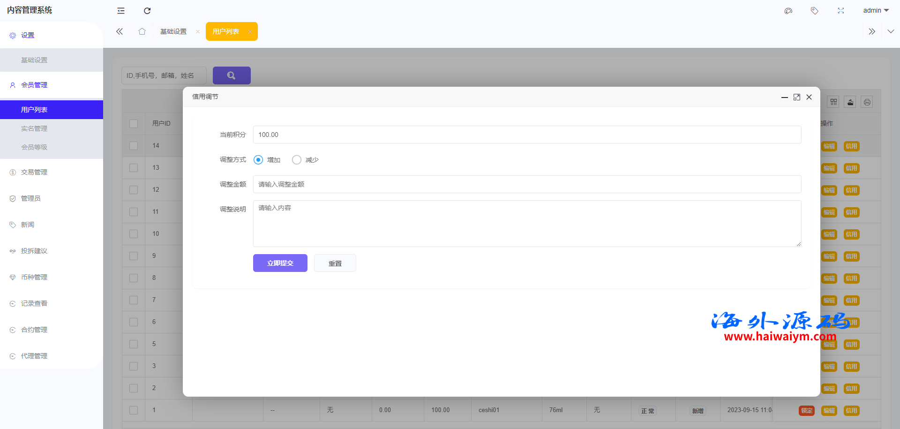The width and height of the screenshot is (900, 429).
Task: Switch to the 基础设置 tab
Action: 173,31
